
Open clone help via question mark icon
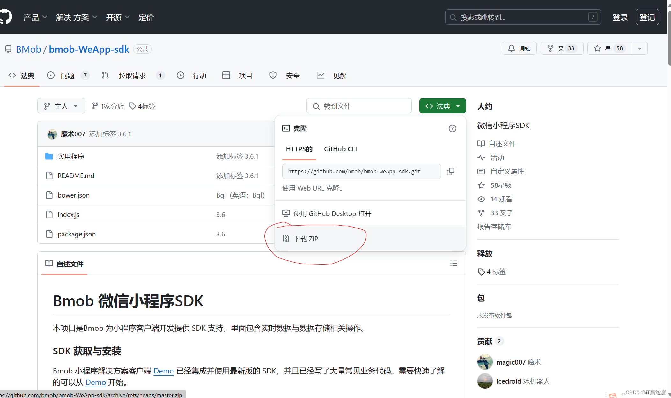tap(452, 128)
